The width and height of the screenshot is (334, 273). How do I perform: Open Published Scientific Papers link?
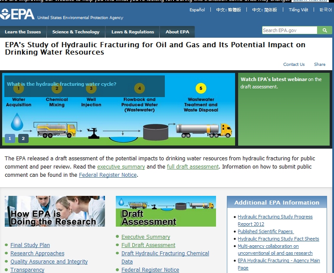coord(265,231)
